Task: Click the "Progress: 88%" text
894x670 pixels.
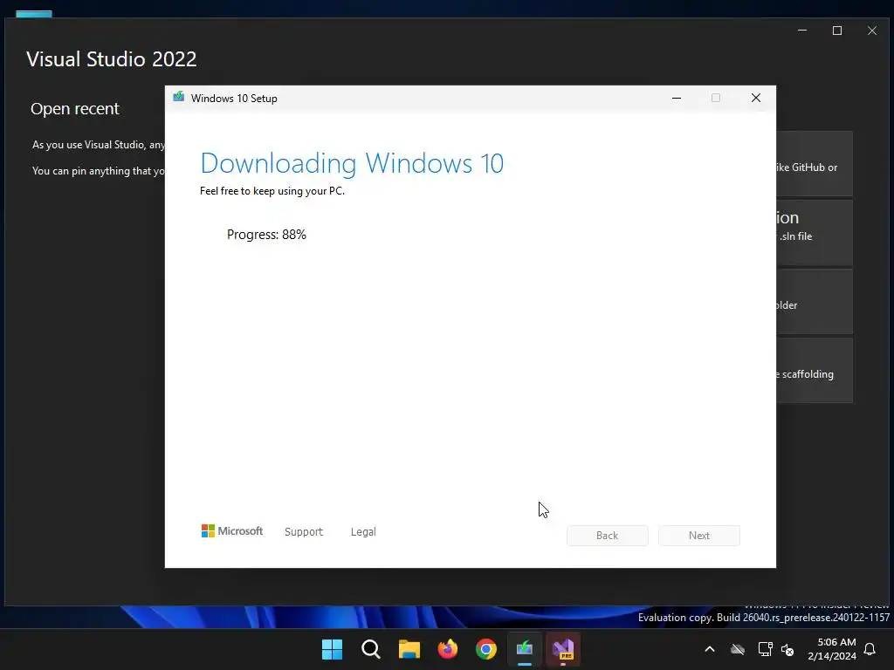Action: click(x=267, y=234)
